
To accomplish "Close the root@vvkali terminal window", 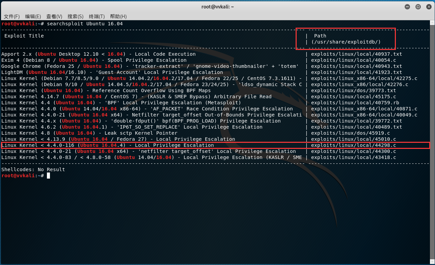I will tap(429, 7).
